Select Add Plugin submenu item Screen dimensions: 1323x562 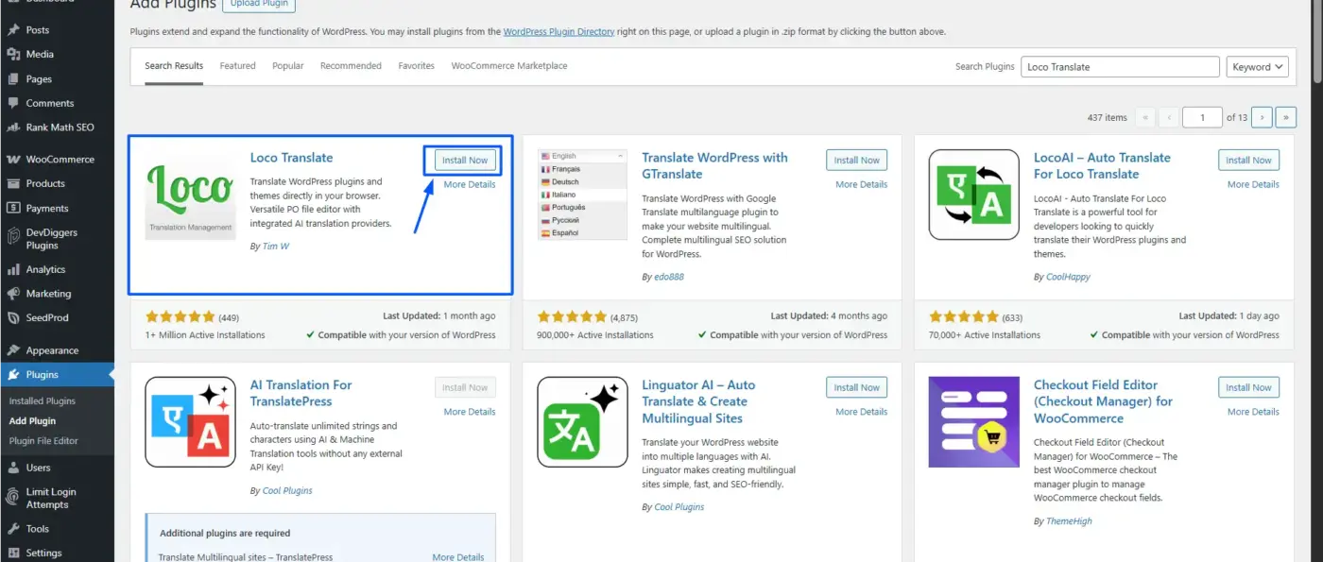pyautogui.click(x=33, y=421)
